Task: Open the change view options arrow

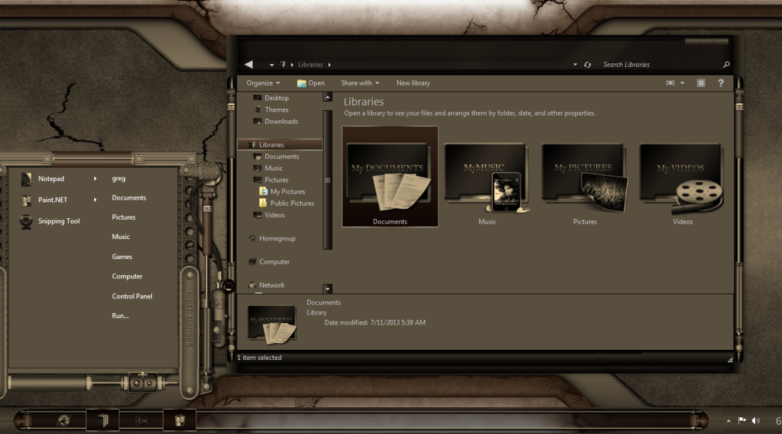Action: [x=682, y=83]
